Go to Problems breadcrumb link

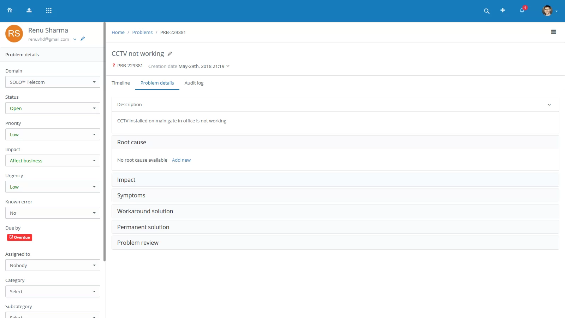[x=142, y=32]
